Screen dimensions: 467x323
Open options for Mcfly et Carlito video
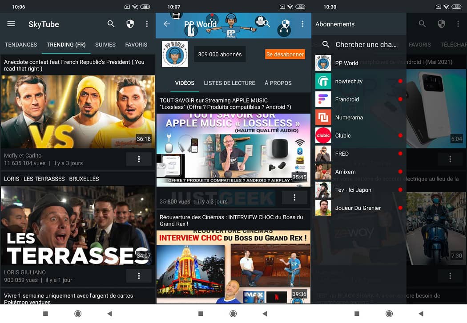click(139, 159)
